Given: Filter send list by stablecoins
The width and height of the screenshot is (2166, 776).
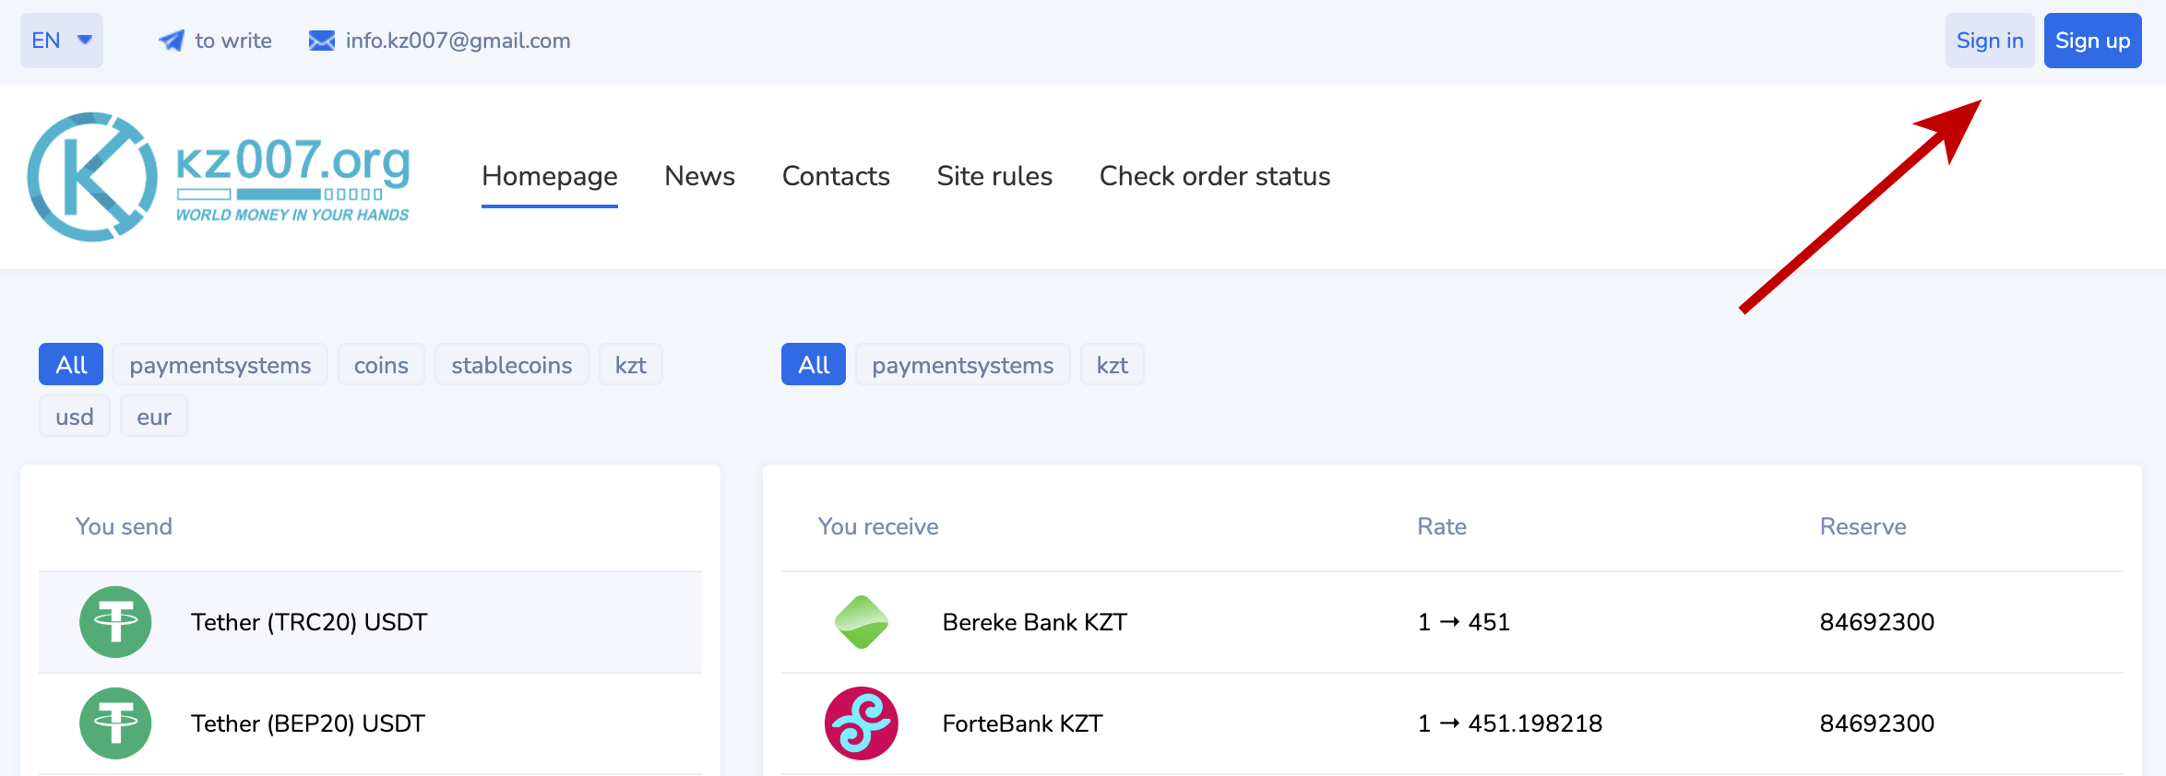Looking at the screenshot, I should (x=511, y=365).
